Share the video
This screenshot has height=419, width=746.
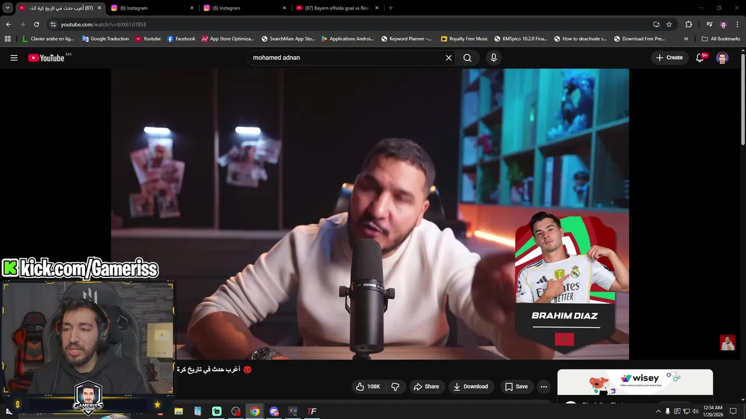click(426, 386)
